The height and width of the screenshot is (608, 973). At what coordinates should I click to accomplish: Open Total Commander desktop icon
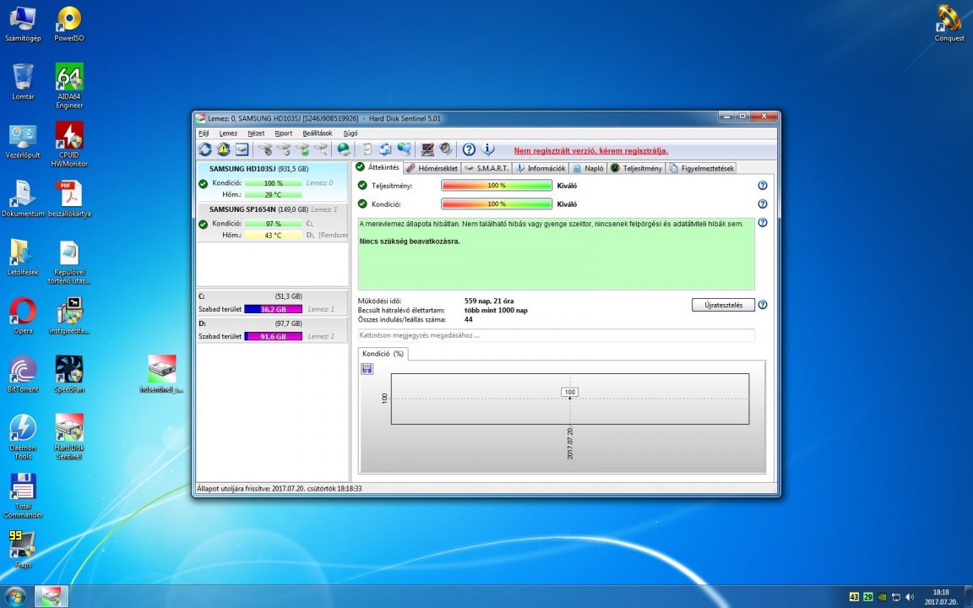tap(23, 496)
